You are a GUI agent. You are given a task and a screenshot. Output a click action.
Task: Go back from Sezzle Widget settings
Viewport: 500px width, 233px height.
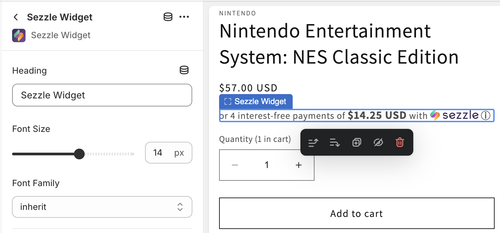(15, 17)
